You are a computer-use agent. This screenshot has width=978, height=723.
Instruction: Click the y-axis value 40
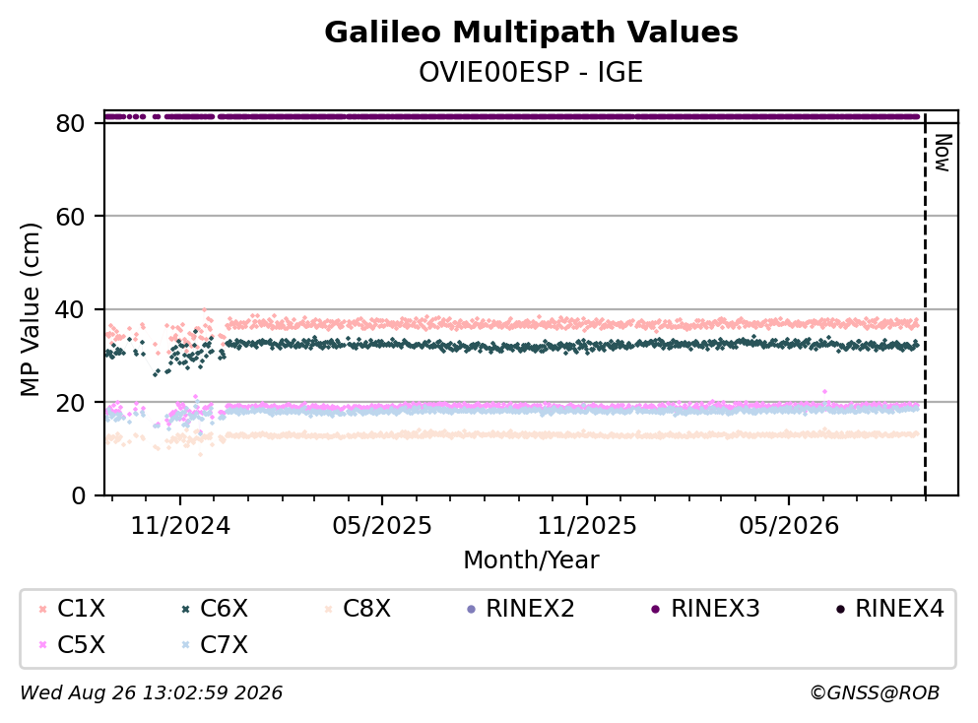point(70,309)
